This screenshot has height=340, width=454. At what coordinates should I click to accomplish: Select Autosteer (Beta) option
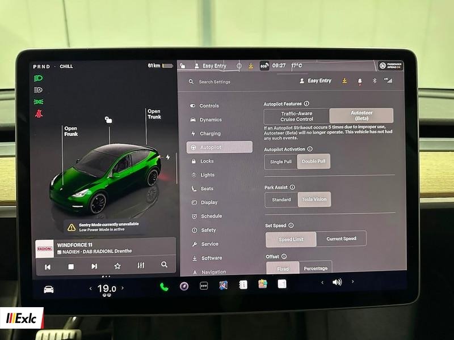click(x=361, y=116)
